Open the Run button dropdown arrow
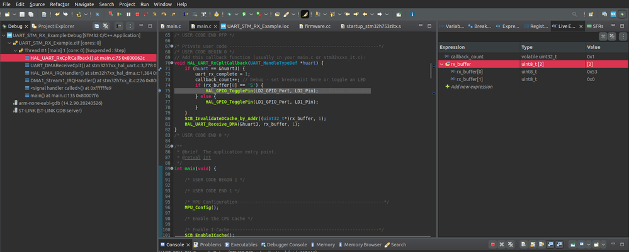 pos(251,14)
